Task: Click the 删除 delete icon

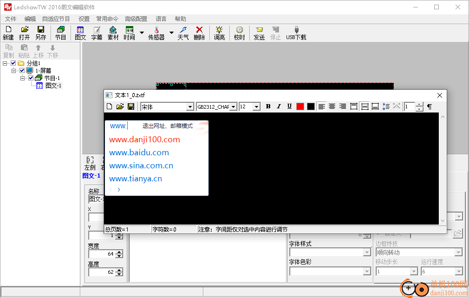Action: click(x=199, y=33)
